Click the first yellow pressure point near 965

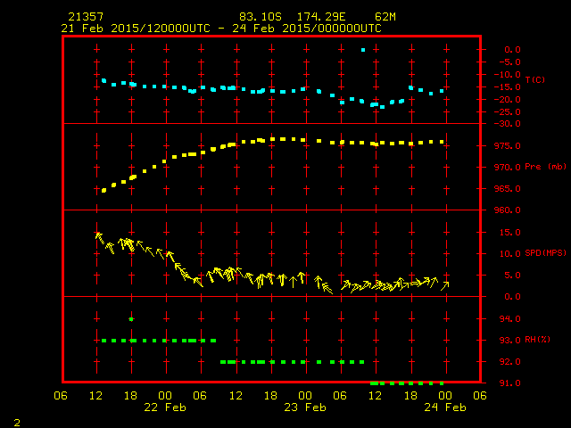tap(103, 190)
